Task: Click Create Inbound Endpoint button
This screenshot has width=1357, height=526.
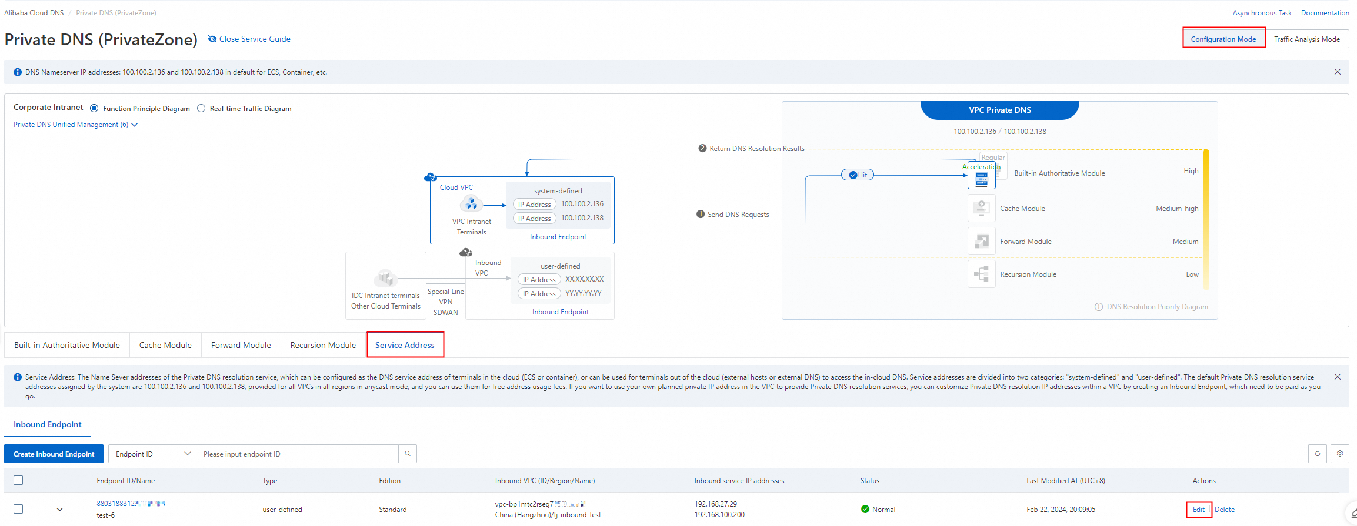Action: tap(54, 454)
